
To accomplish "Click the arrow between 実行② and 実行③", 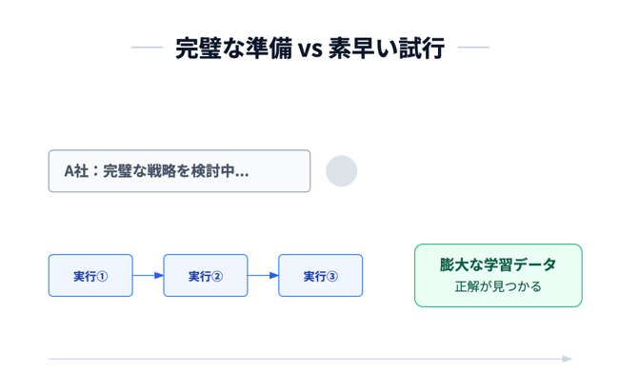I will click(x=263, y=276).
